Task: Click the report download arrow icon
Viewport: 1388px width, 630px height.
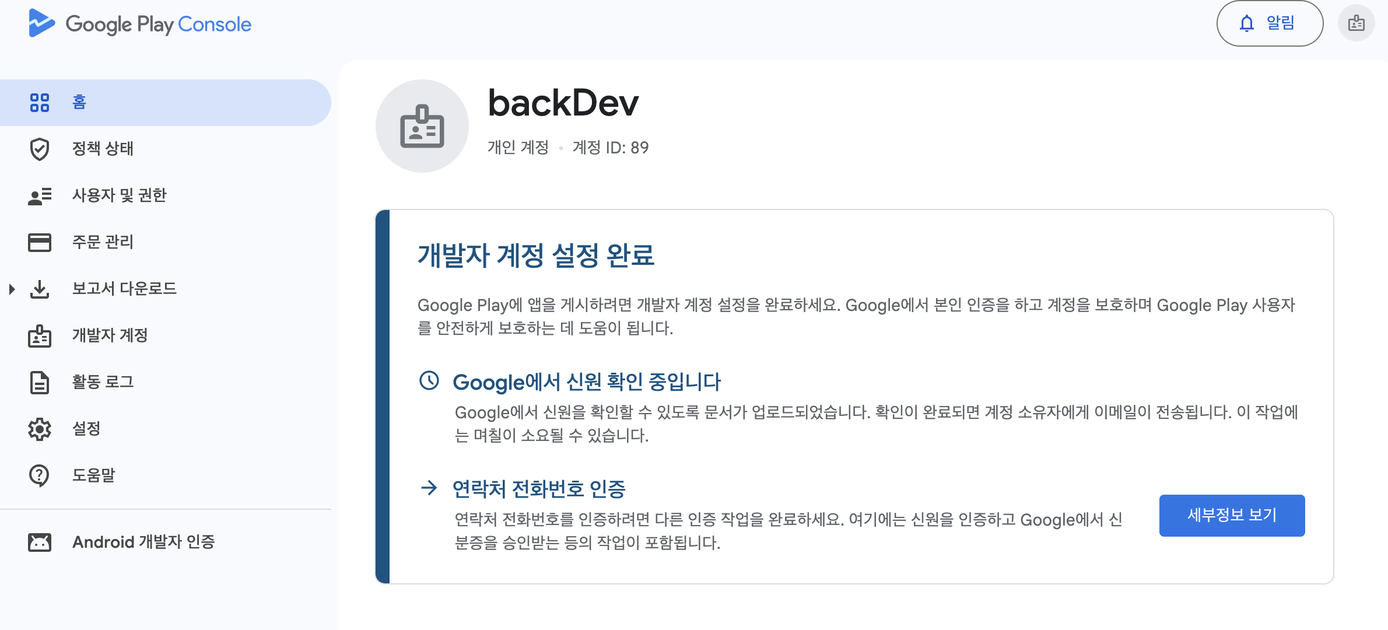Action: click(x=40, y=289)
